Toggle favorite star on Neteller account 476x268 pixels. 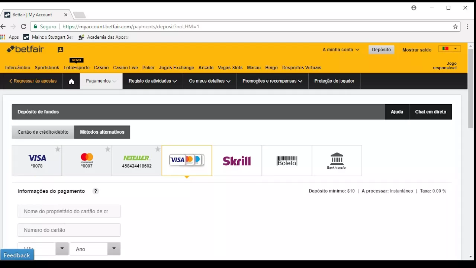coord(158,149)
